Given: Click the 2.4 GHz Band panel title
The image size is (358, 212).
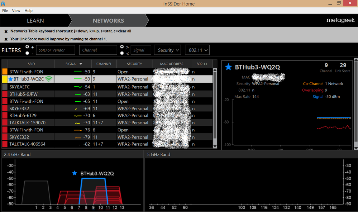Looking at the screenshot, I should tap(17, 154).
